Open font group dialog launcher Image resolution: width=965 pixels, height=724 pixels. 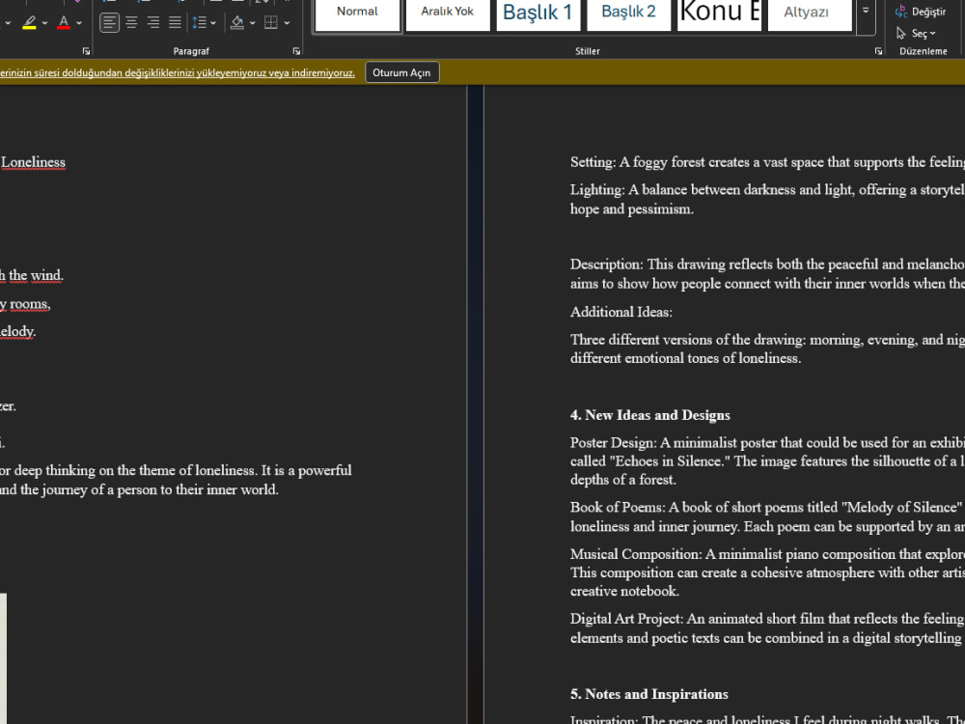pyautogui.click(x=86, y=51)
